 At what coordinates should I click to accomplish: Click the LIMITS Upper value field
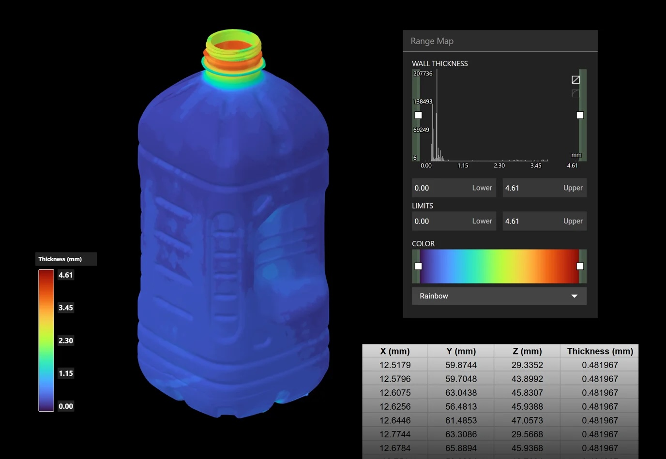[x=545, y=221]
